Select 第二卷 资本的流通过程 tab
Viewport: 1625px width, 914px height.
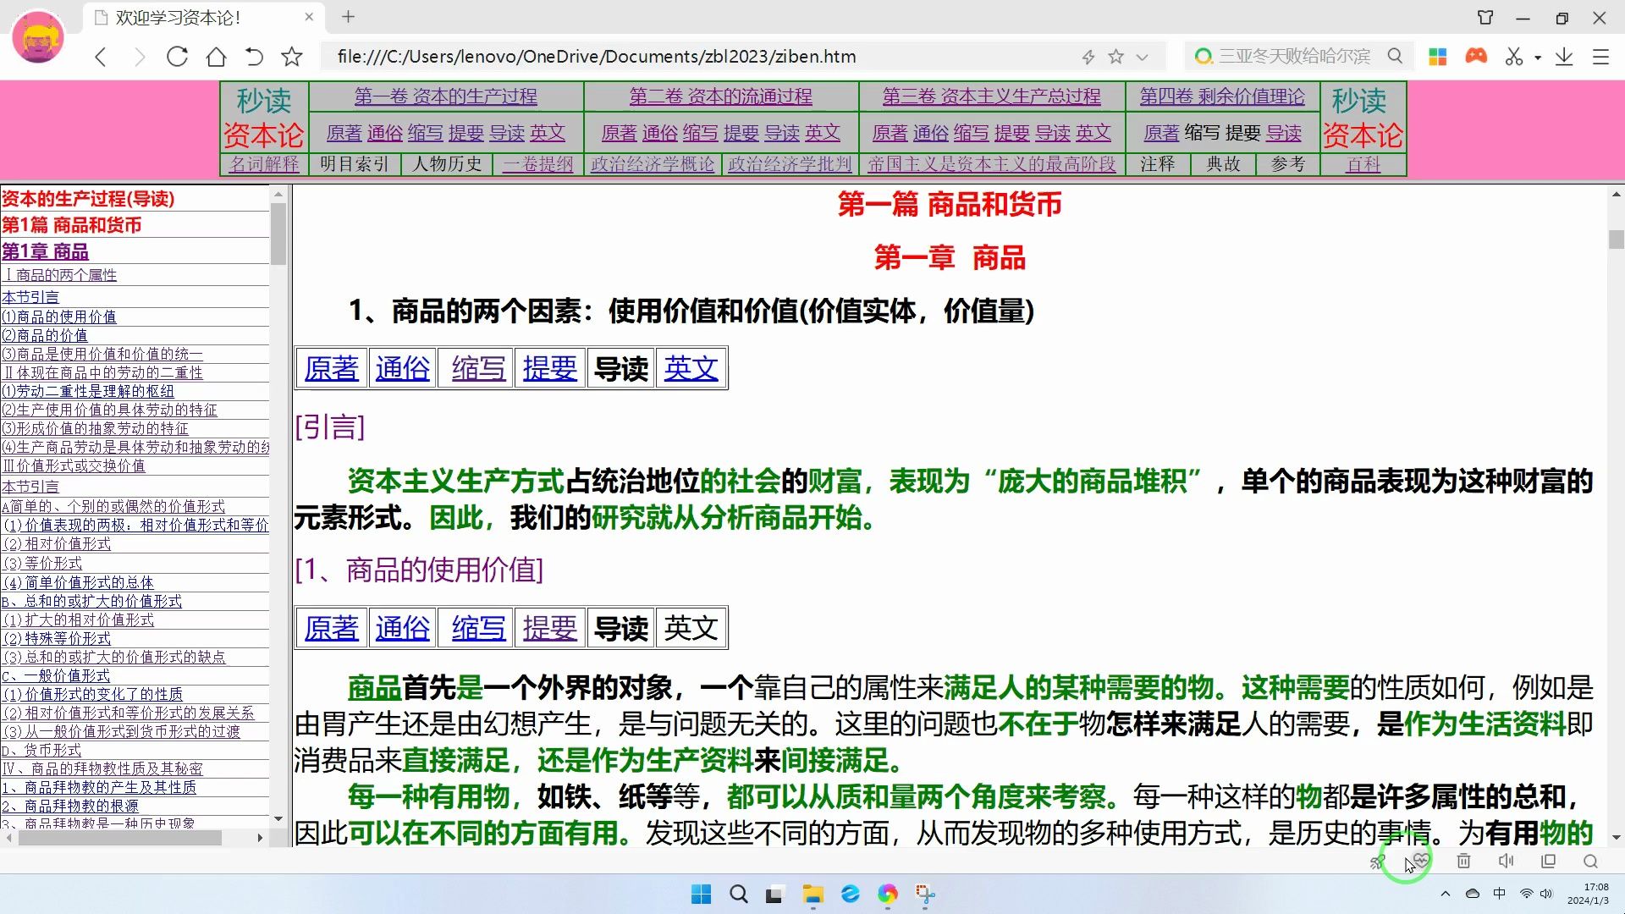(x=722, y=97)
